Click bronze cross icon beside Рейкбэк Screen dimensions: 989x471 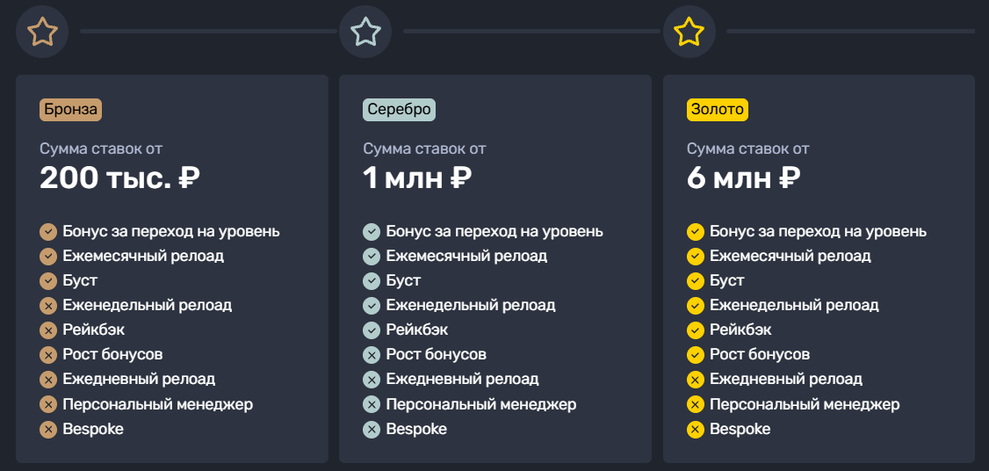[48, 330]
